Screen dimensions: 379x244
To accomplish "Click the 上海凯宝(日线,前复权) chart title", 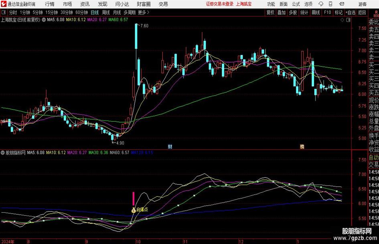I will pos(20,20).
